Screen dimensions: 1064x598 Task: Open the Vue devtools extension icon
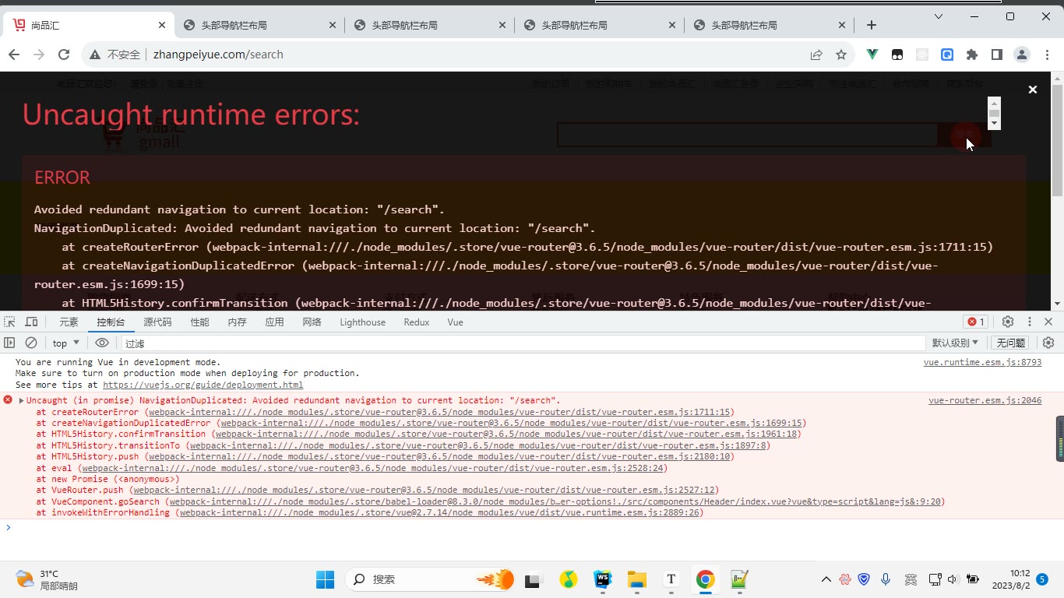pos(872,55)
